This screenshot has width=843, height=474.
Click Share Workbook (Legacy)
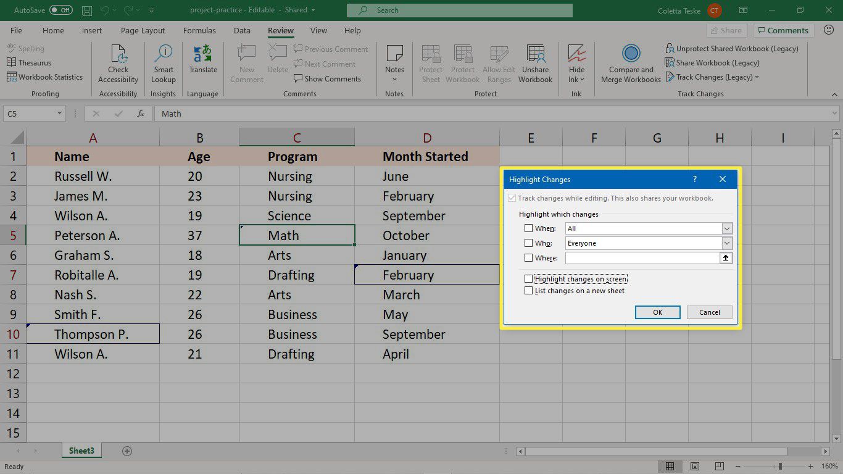712,62
